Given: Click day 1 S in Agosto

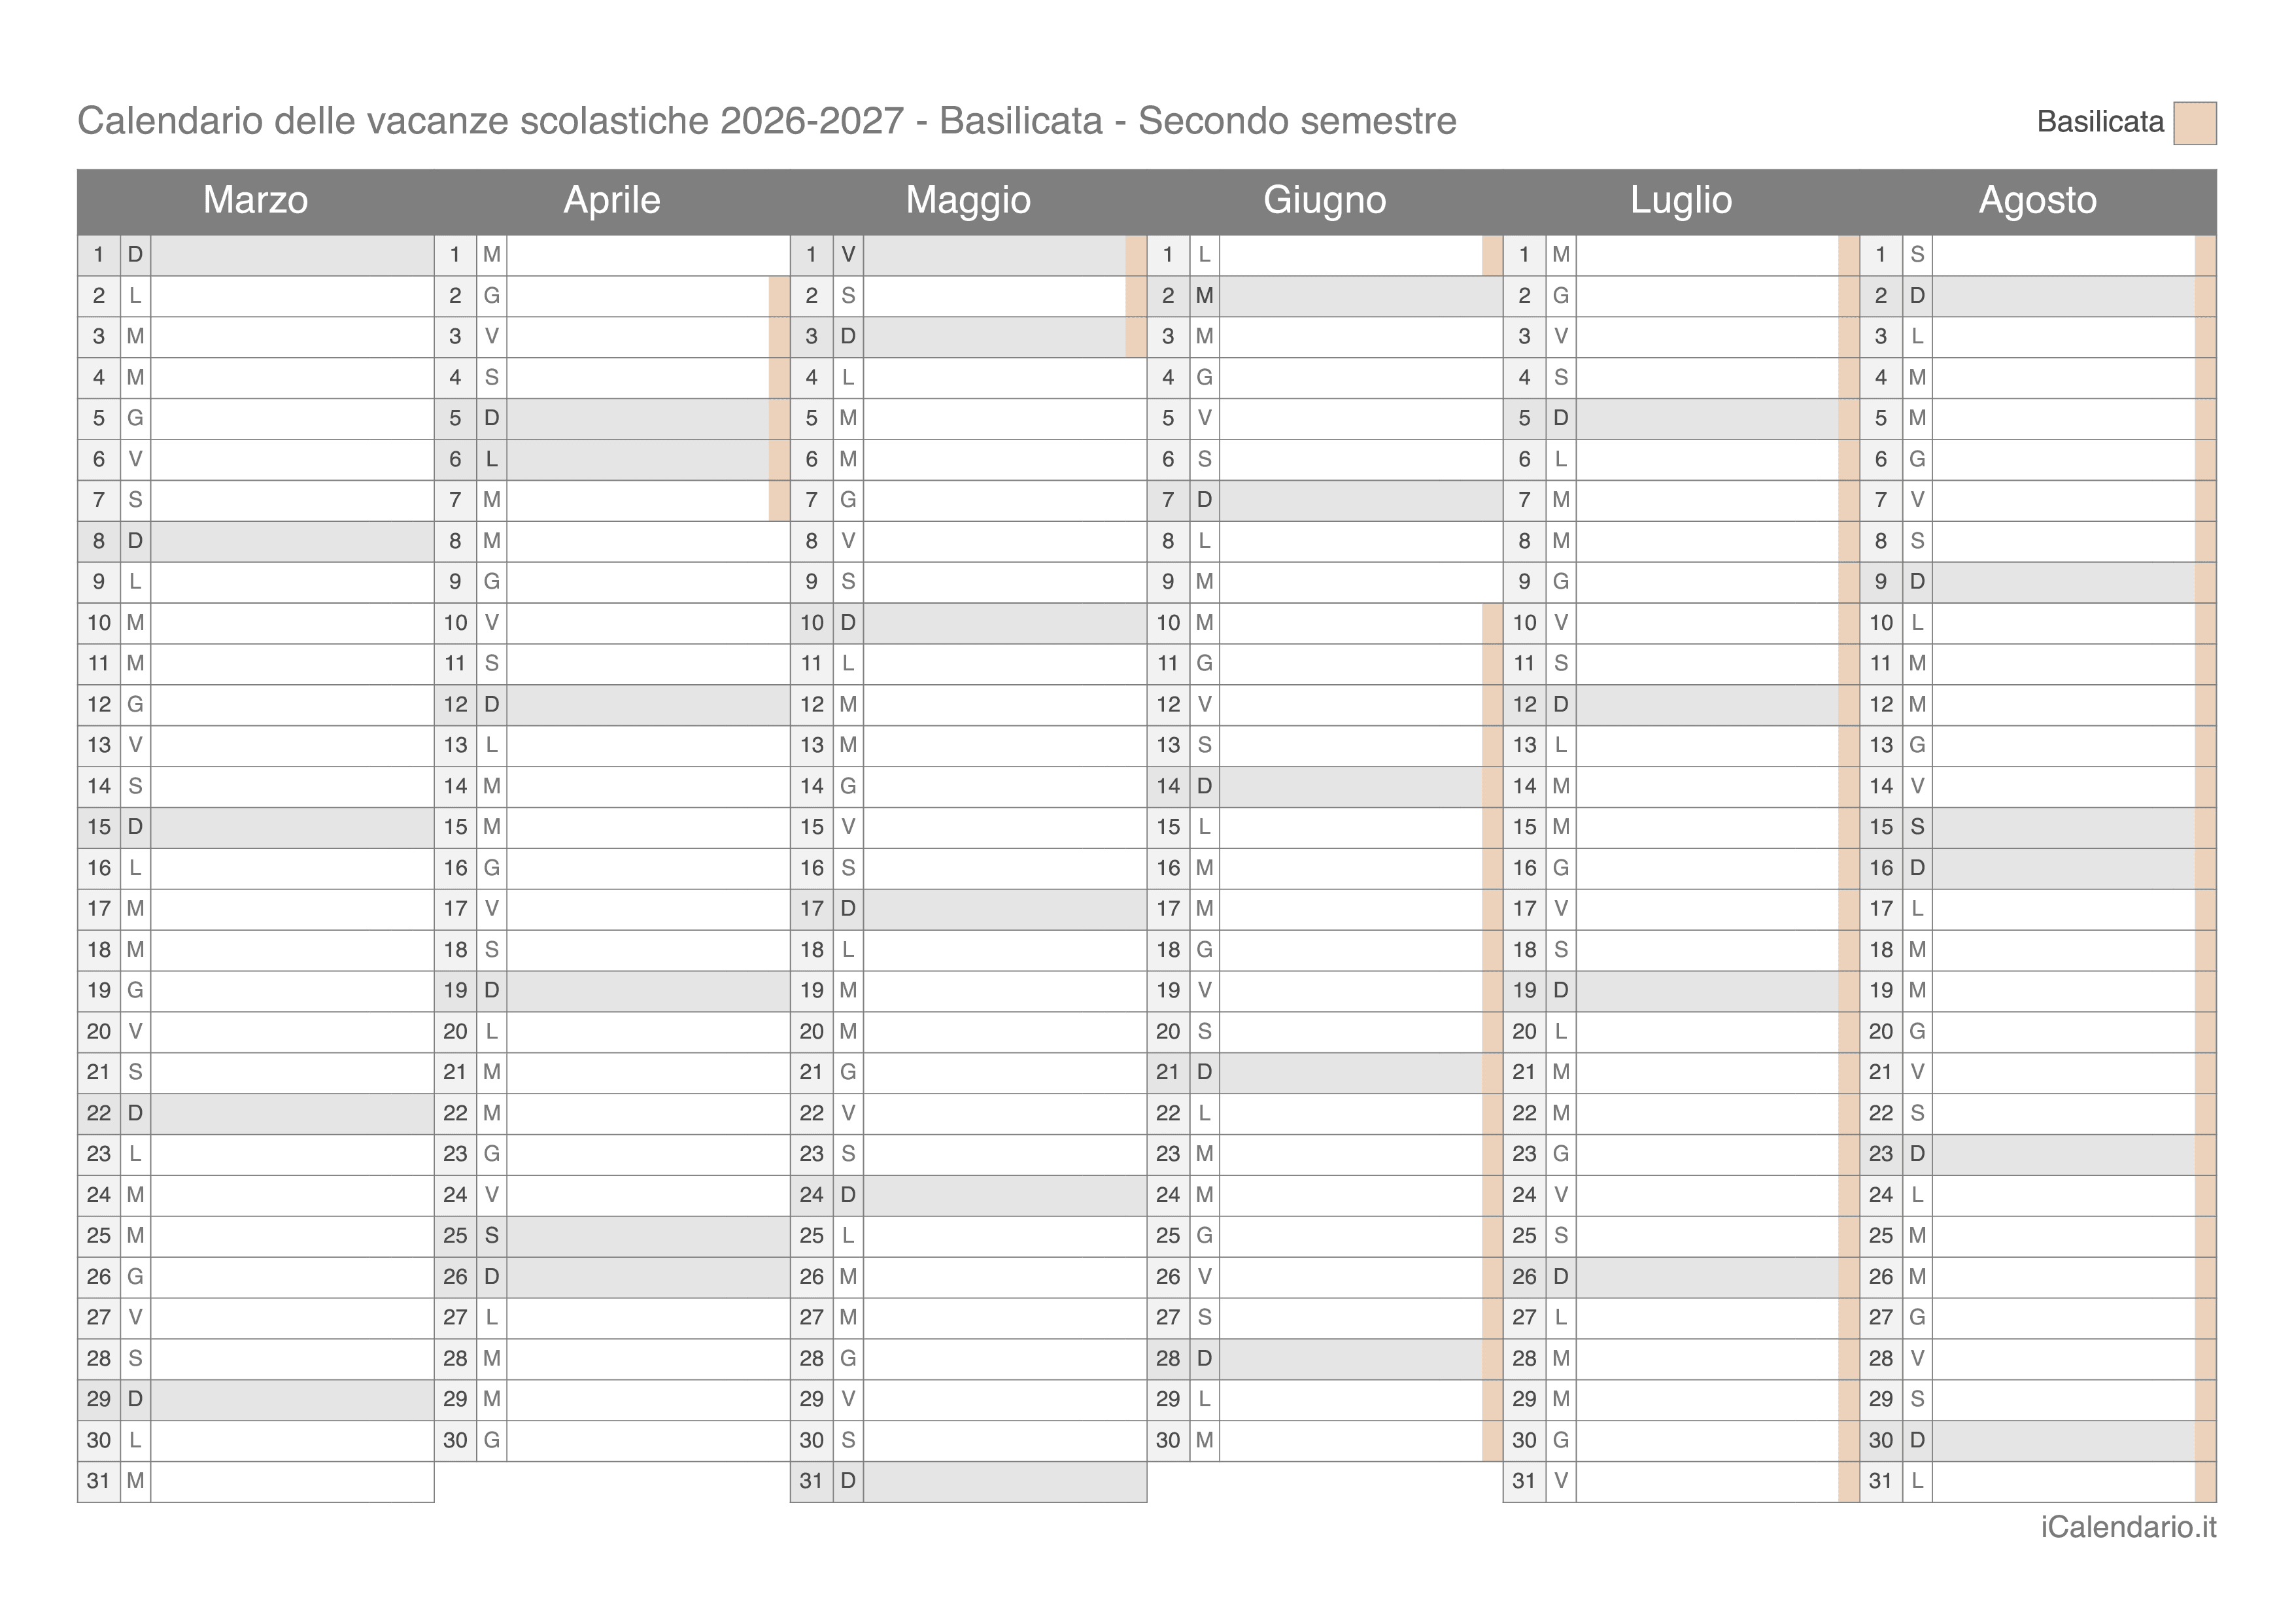Looking at the screenshot, I should tap(2038, 255).
